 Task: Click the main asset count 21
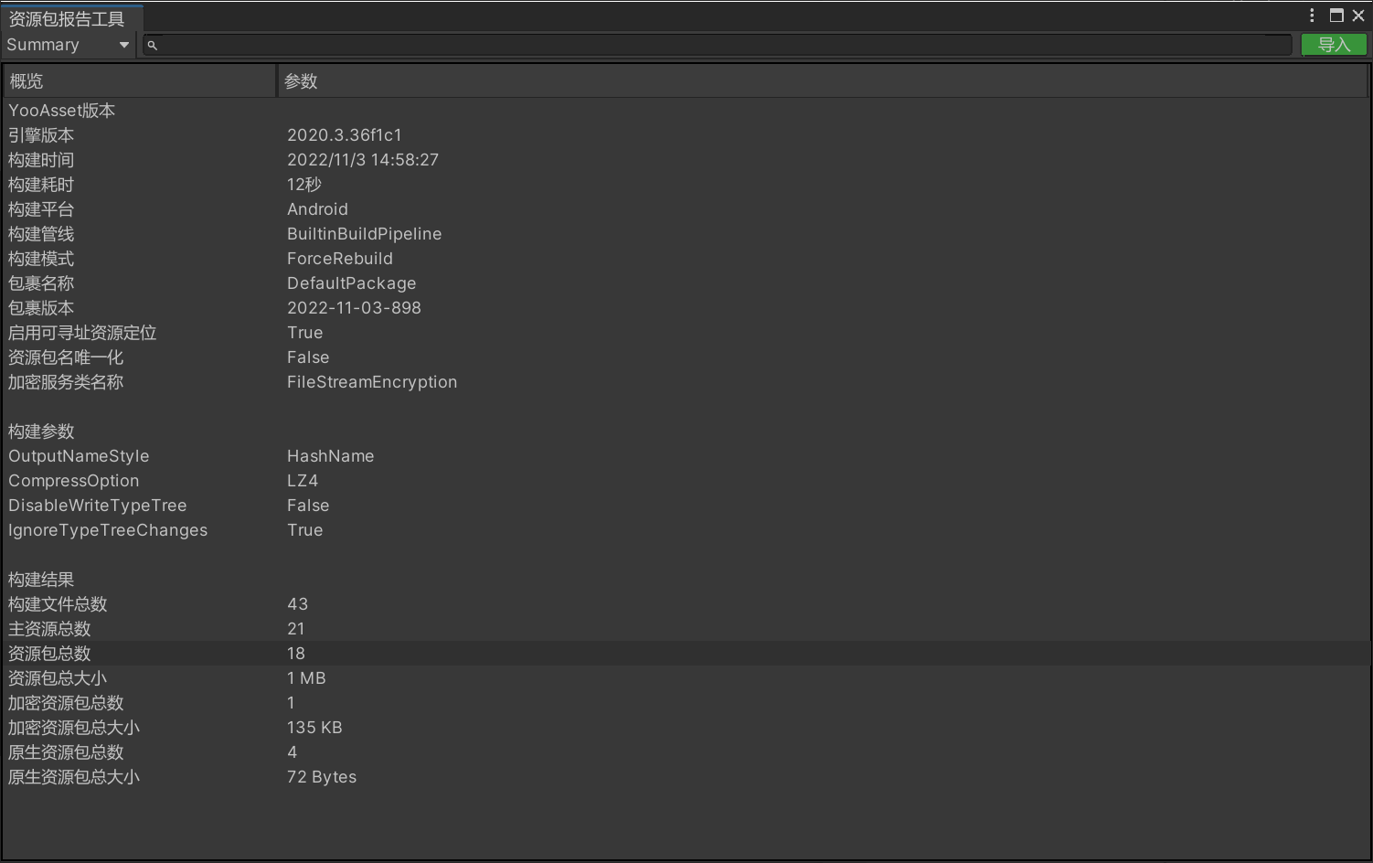coord(296,629)
